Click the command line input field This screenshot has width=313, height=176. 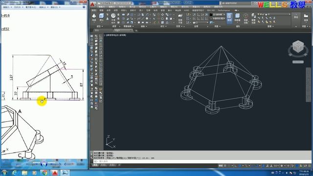pos(201,161)
